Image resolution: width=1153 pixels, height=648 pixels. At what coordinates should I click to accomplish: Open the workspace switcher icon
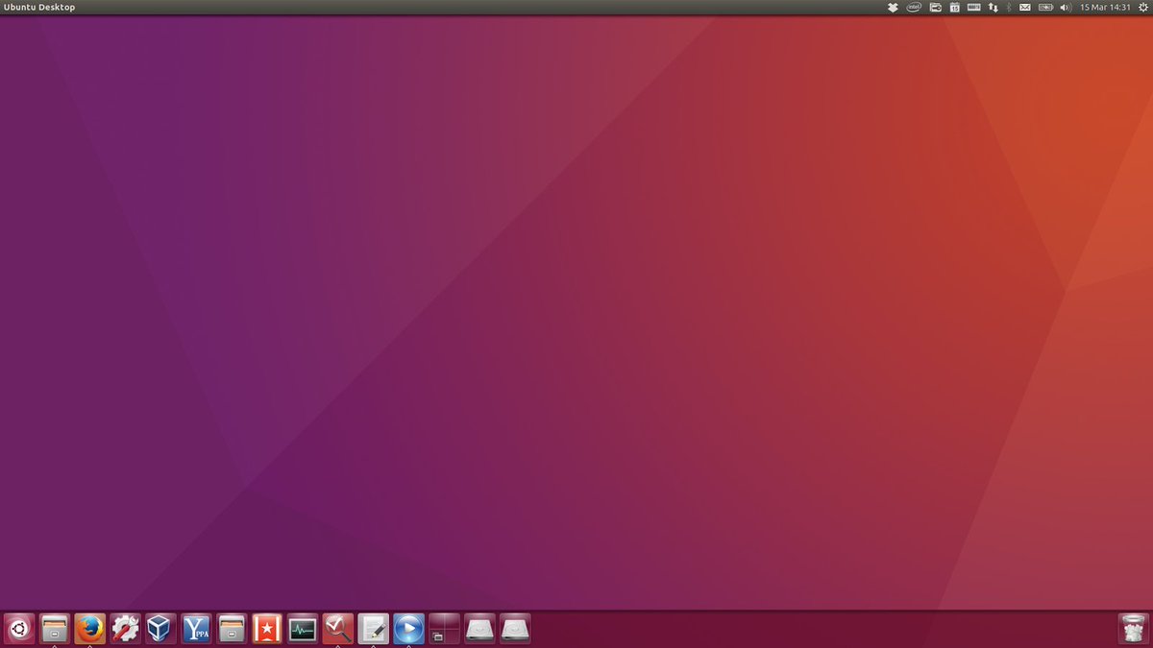pos(444,629)
